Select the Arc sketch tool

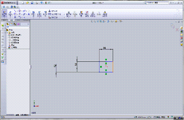20,14
